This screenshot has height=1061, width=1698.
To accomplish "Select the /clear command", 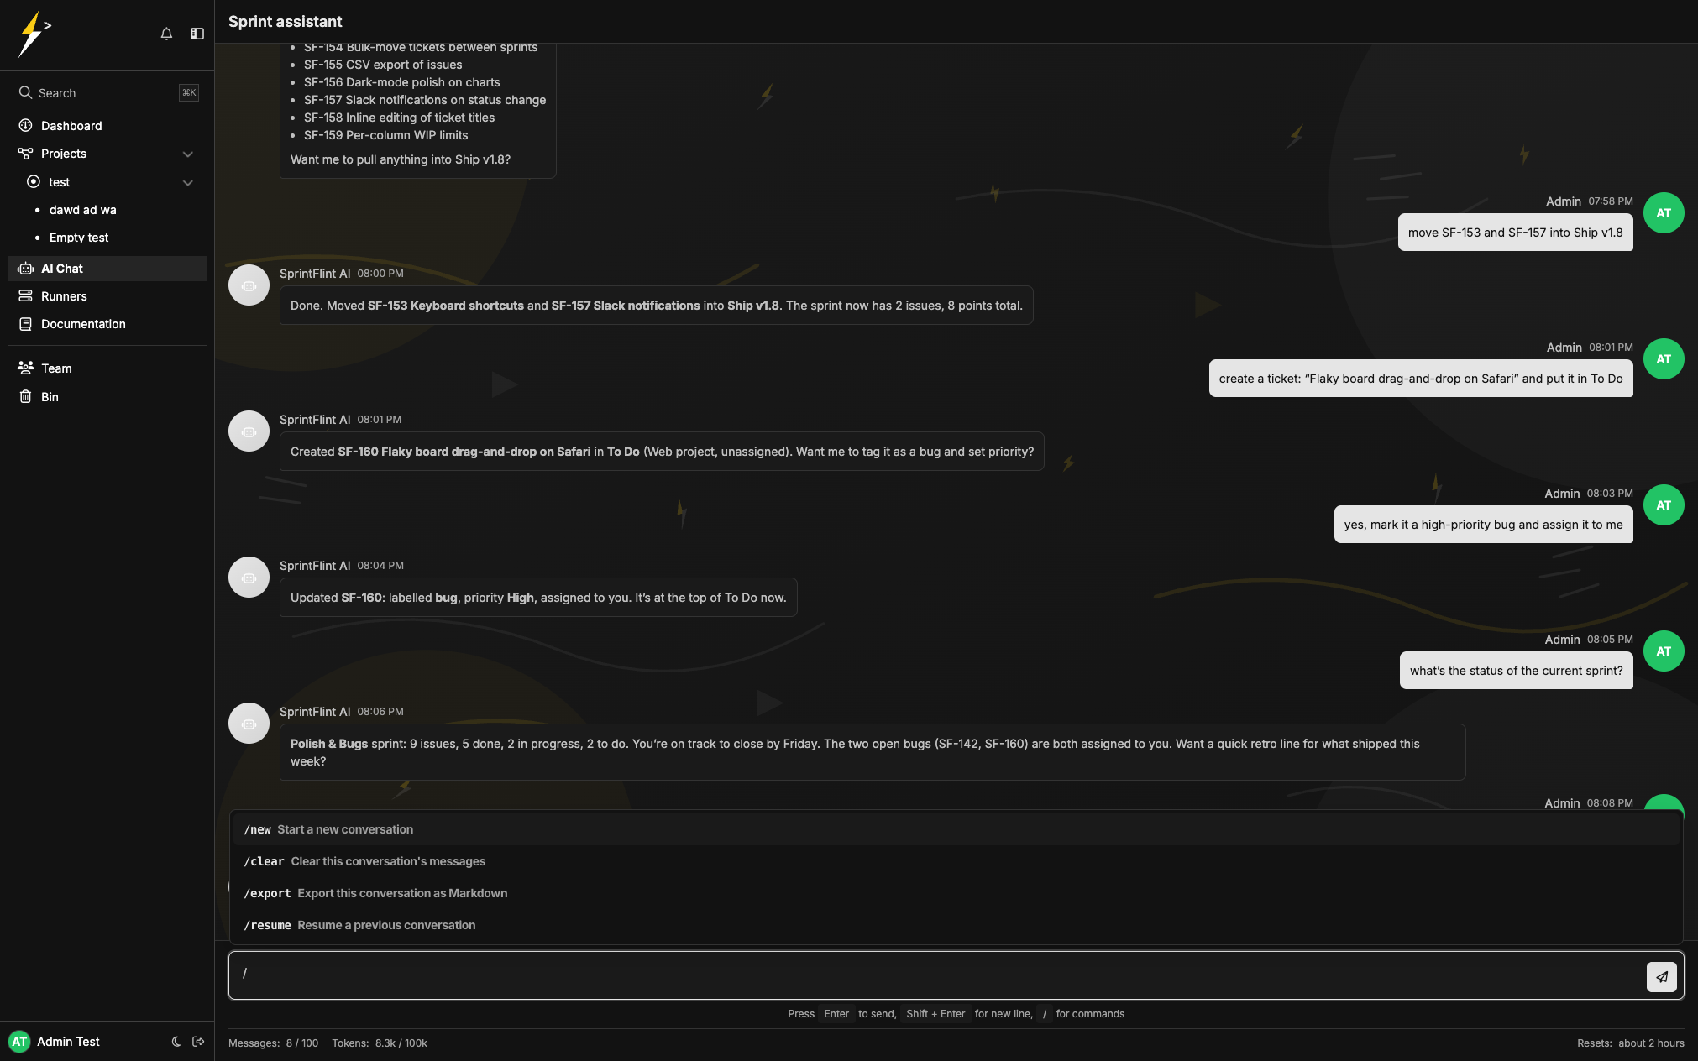I will pos(956,861).
